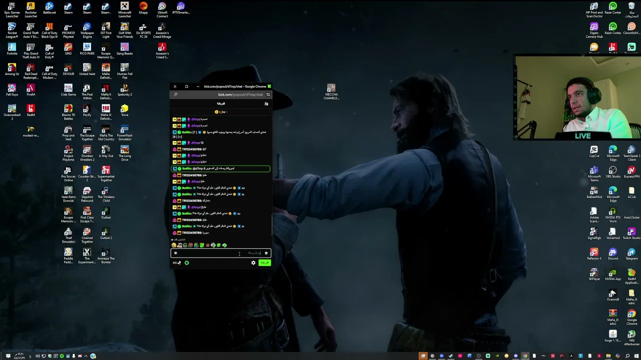Select the Drunken Wrestlers 2 icon
The width and height of the screenshot is (641, 360).
click(x=87, y=153)
